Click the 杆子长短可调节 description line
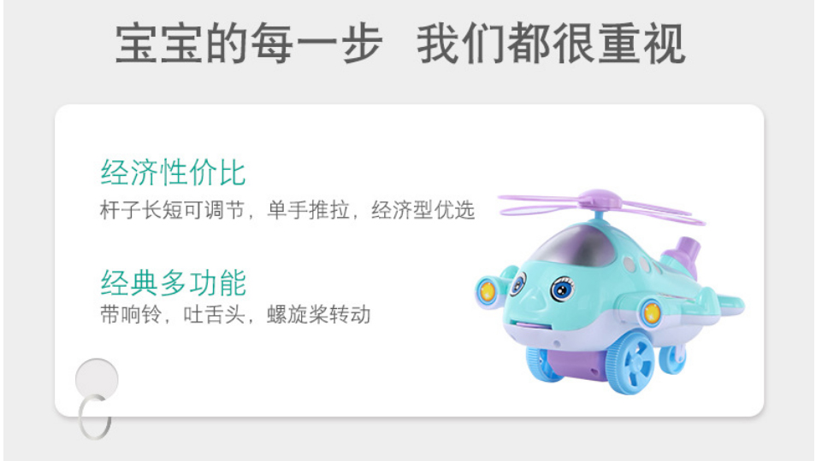 click(x=287, y=210)
